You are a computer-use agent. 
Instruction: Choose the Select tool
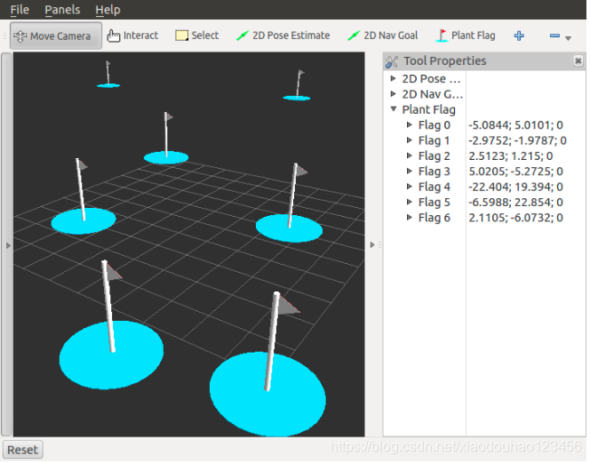[x=197, y=36]
